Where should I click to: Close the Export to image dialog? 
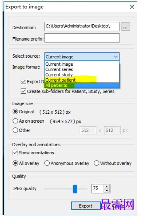click(x=132, y=7)
